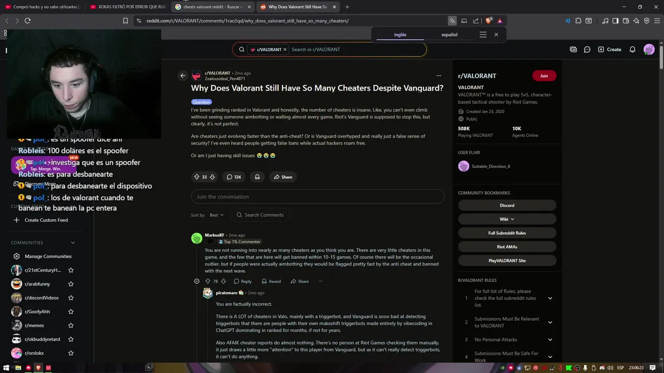Open PlayVALORANT Site bookmark
The height and width of the screenshot is (373, 664).
(507, 261)
